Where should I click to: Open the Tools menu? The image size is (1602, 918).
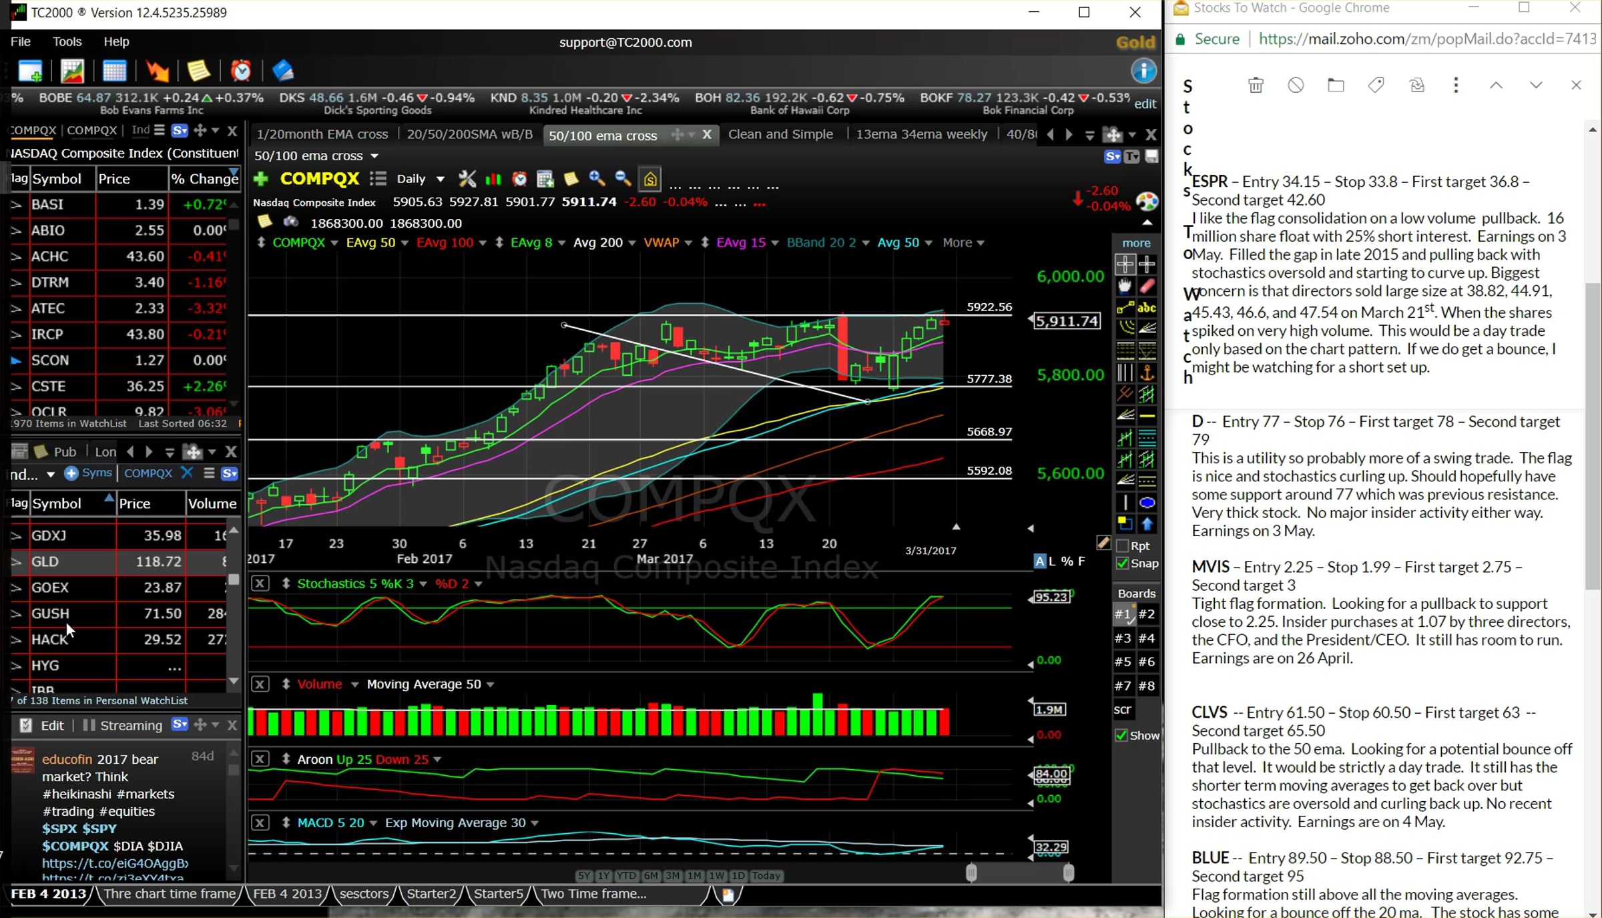tap(67, 41)
